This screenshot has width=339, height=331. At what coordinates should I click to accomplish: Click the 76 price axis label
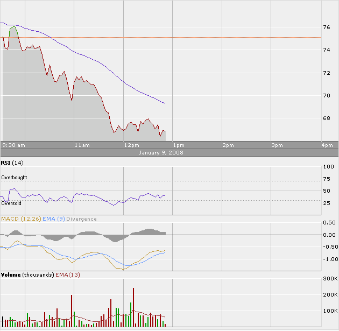(x=326, y=27)
